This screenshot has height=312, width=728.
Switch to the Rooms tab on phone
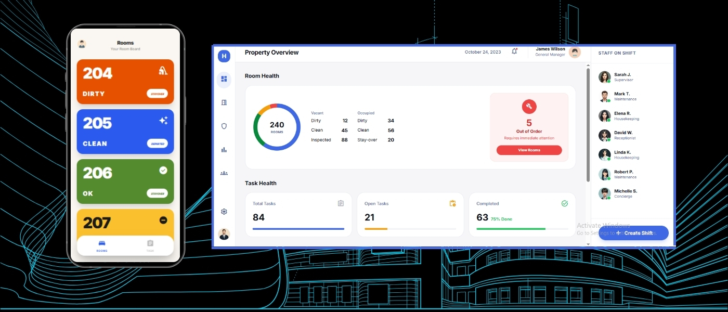click(x=102, y=245)
